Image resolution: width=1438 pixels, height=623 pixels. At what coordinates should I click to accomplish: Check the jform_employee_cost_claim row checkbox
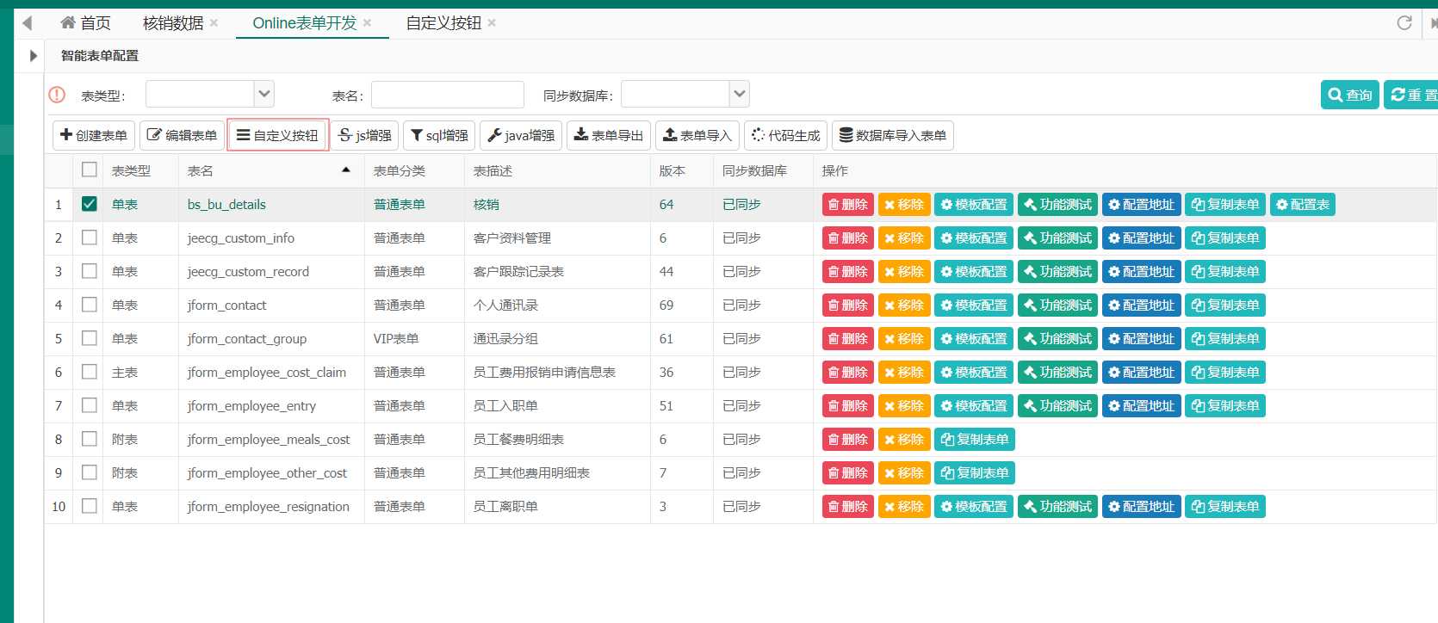(89, 372)
